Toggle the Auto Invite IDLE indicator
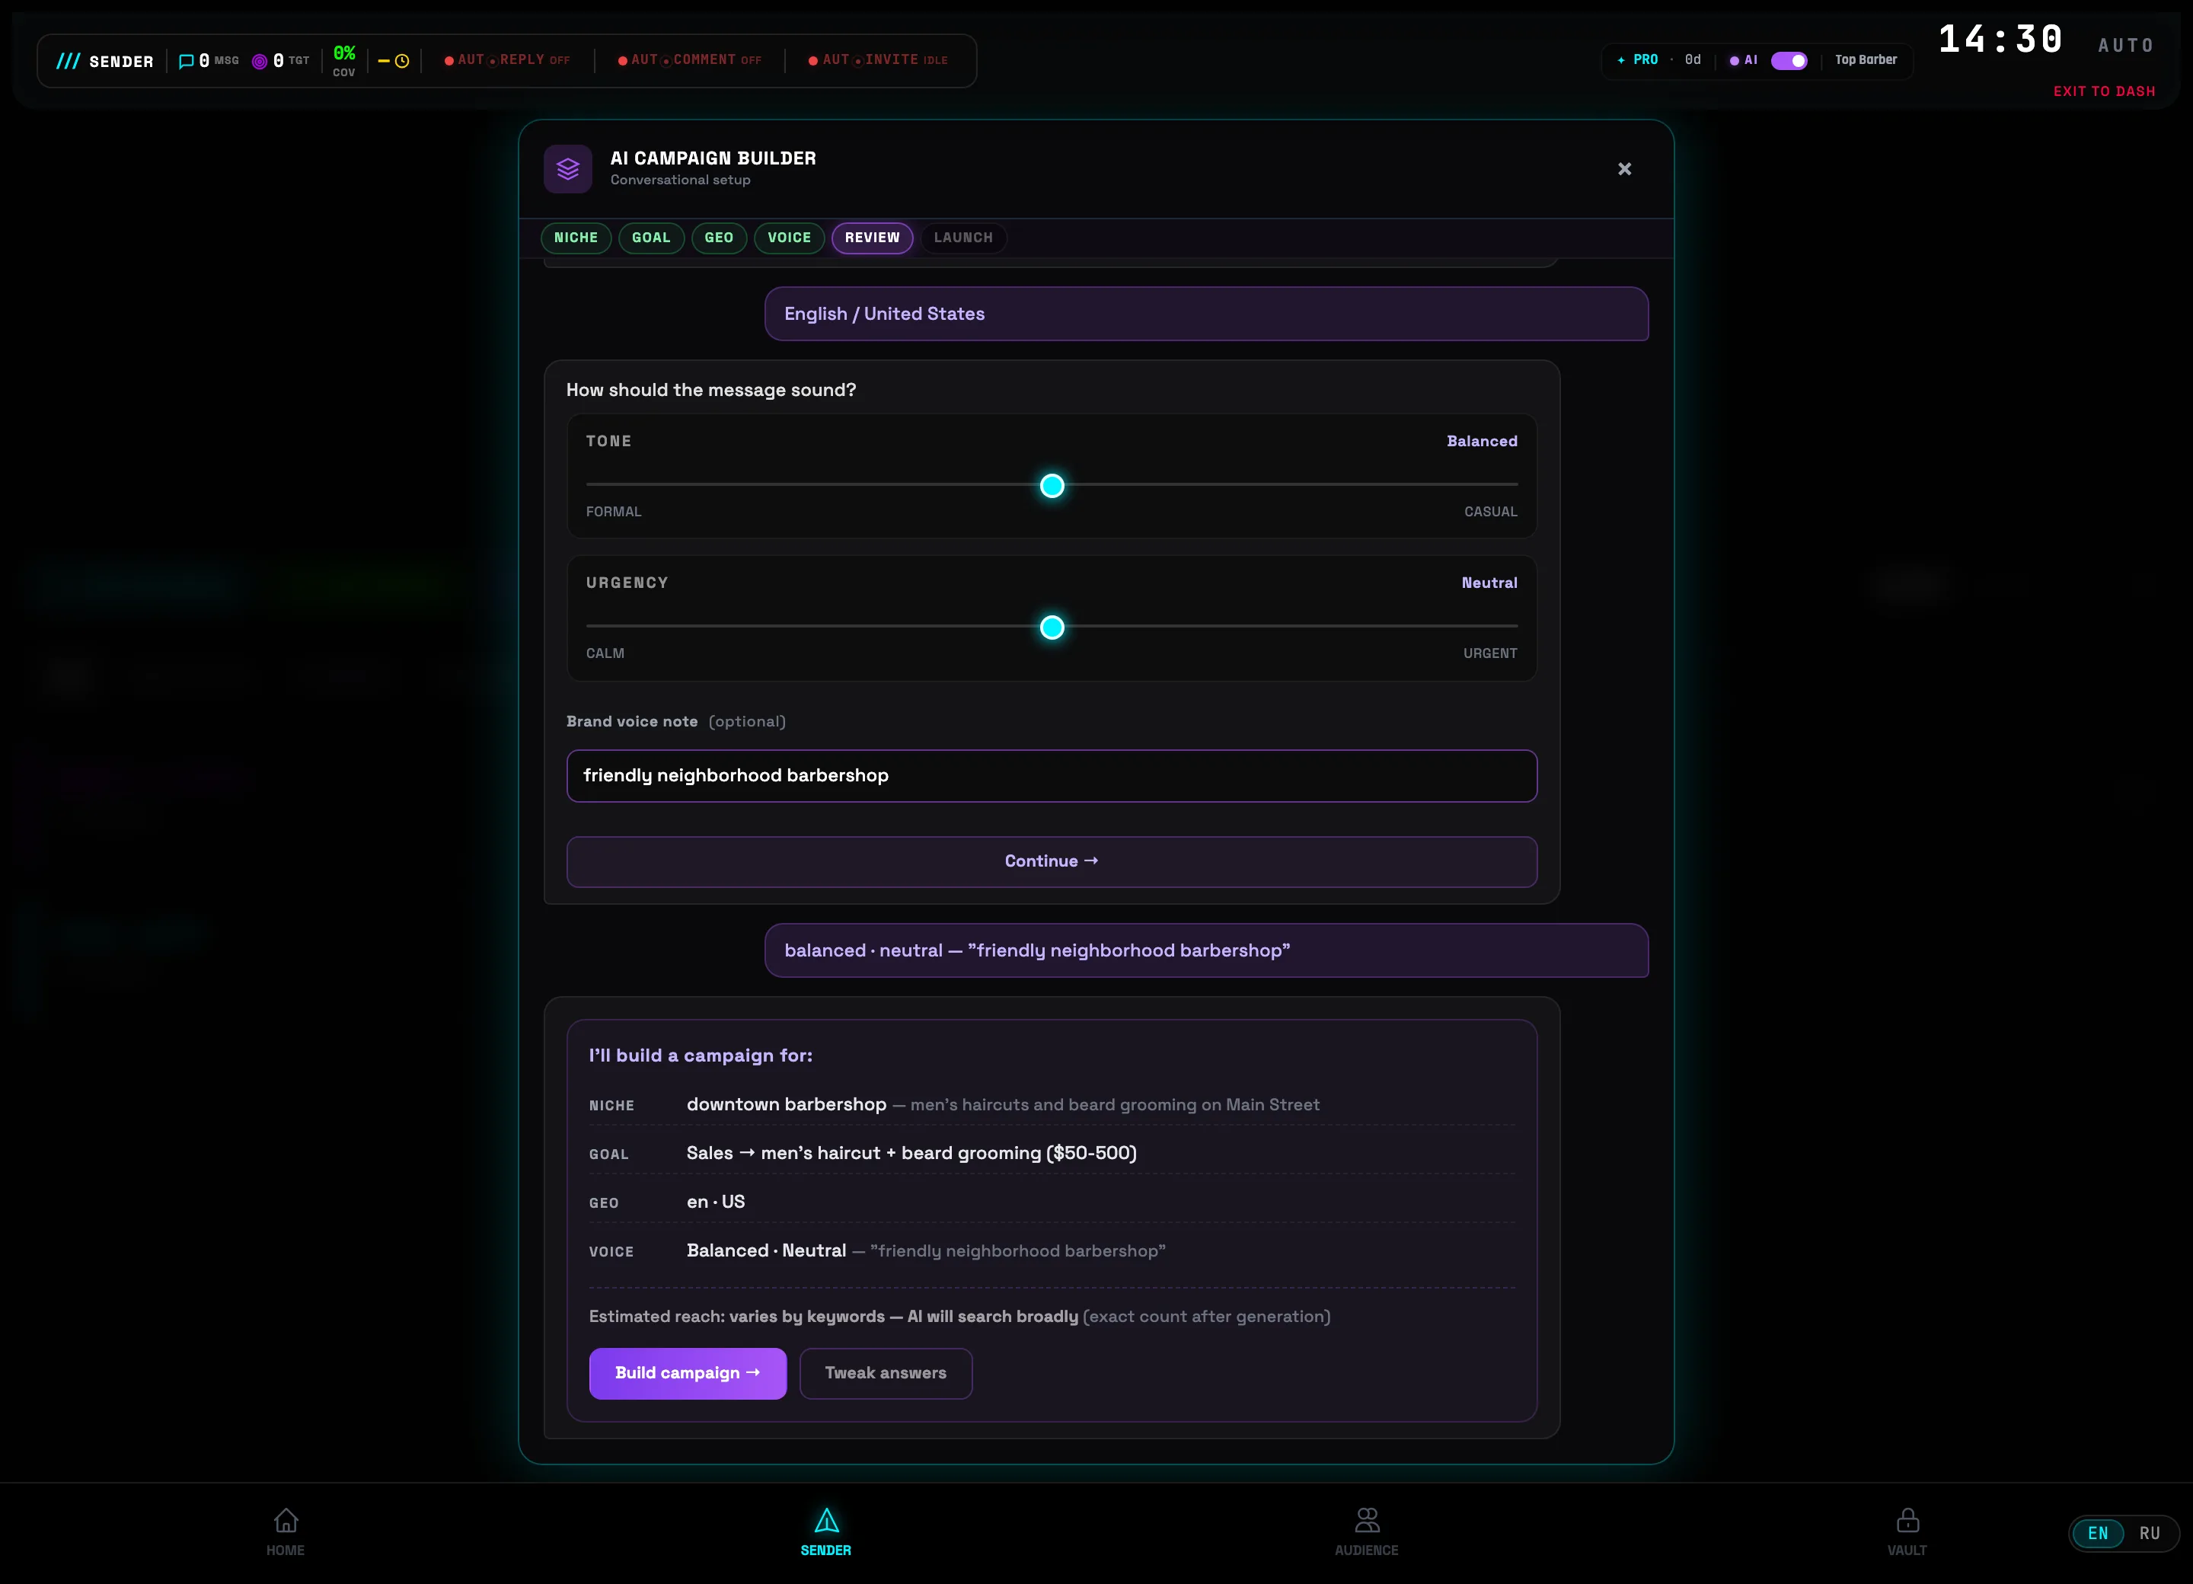The width and height of the screenshot is (2193, 1584). tap(878, 60)
